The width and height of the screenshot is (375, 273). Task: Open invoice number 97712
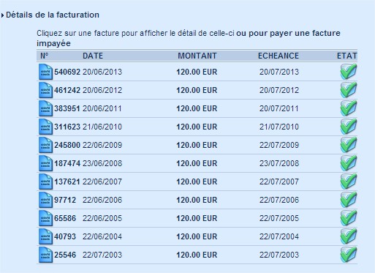65,200
